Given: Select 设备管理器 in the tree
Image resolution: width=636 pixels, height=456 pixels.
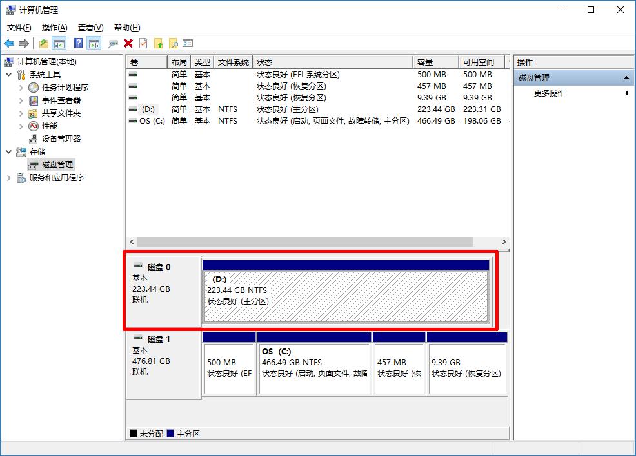Looking at the screenshot, I should (x=61, y=139).
